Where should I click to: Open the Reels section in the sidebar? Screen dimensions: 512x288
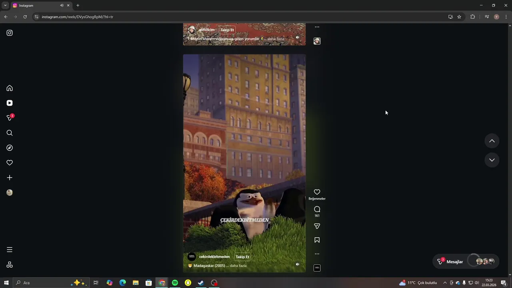coord(10,103)
